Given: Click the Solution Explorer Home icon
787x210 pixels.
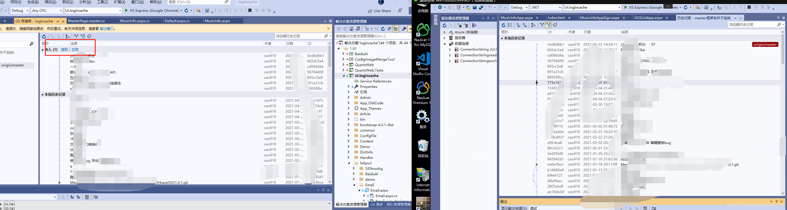Looking at the screenshot, I should point(352,29).
